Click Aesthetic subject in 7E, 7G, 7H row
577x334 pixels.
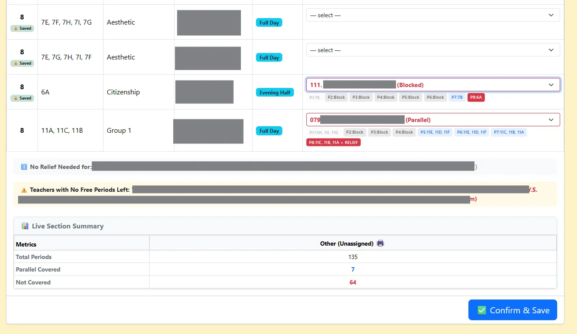point(121,57)
